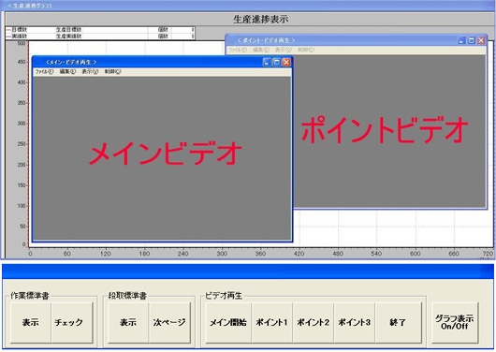The width and height of the screenshot is (496, 352).
Task: Play the ポイント3 video
Action: [355, 323]
